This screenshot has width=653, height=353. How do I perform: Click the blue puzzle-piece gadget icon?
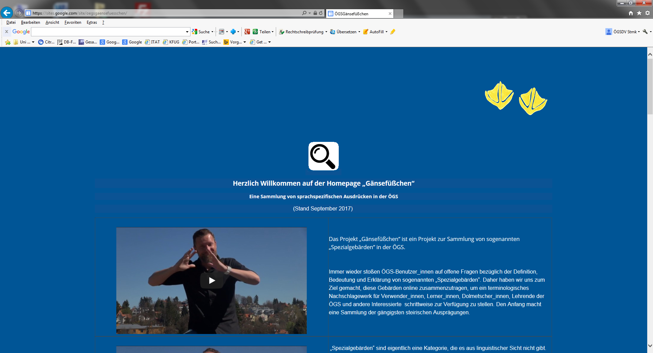point(233,32)
